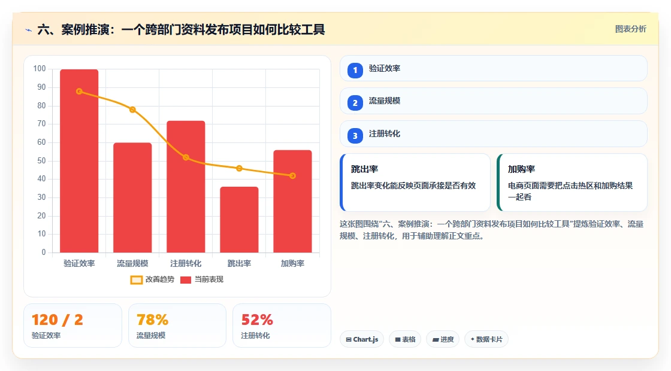Viewport: 671px width, 371px height.
Task: Click the 50 y-axis tick label
Action: 41,161
